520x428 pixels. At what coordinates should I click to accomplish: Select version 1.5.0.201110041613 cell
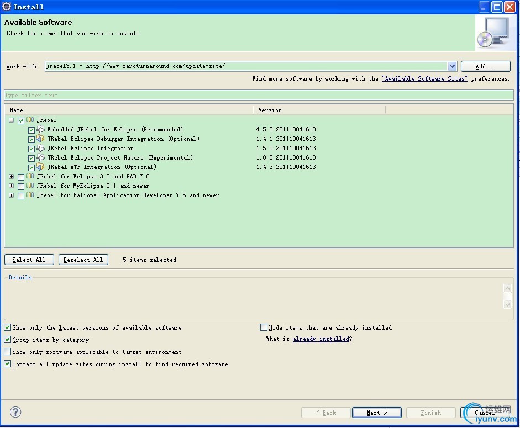[286, 148]
